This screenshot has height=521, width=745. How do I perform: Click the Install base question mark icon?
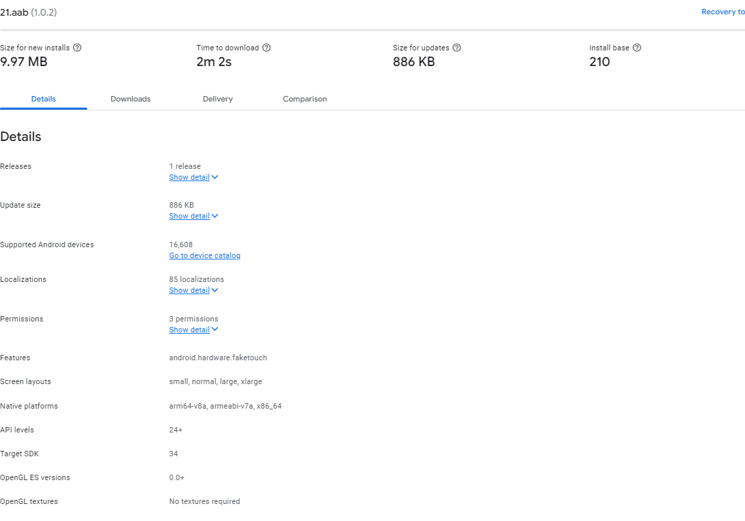(637, 48)
